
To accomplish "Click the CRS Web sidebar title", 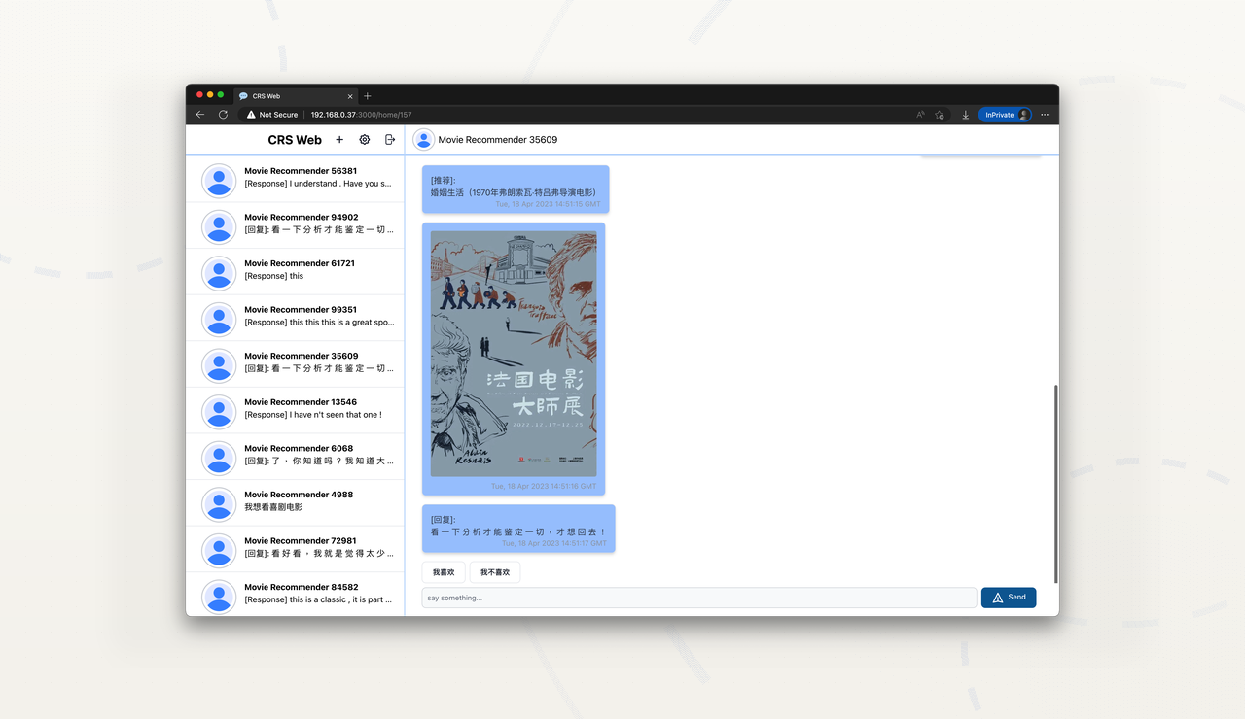I will [295, 140].
